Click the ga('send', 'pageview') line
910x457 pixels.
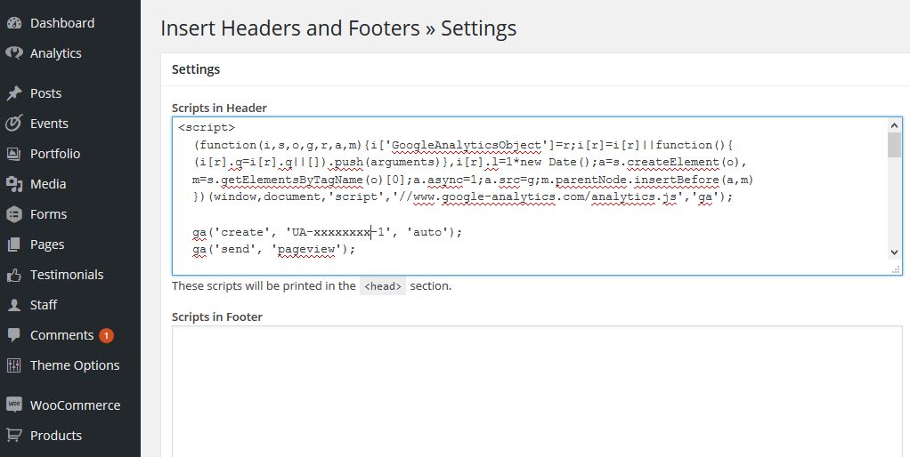click(x=273, y=250)
